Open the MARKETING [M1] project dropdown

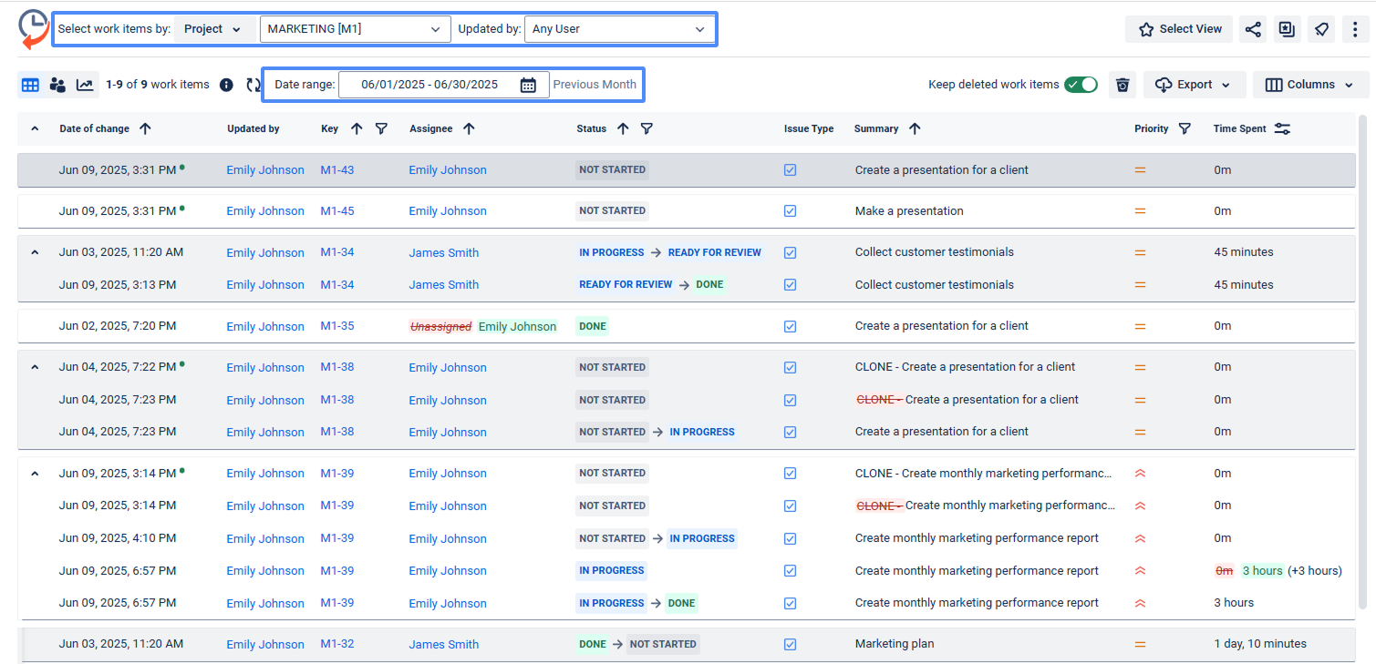(355, 28)
